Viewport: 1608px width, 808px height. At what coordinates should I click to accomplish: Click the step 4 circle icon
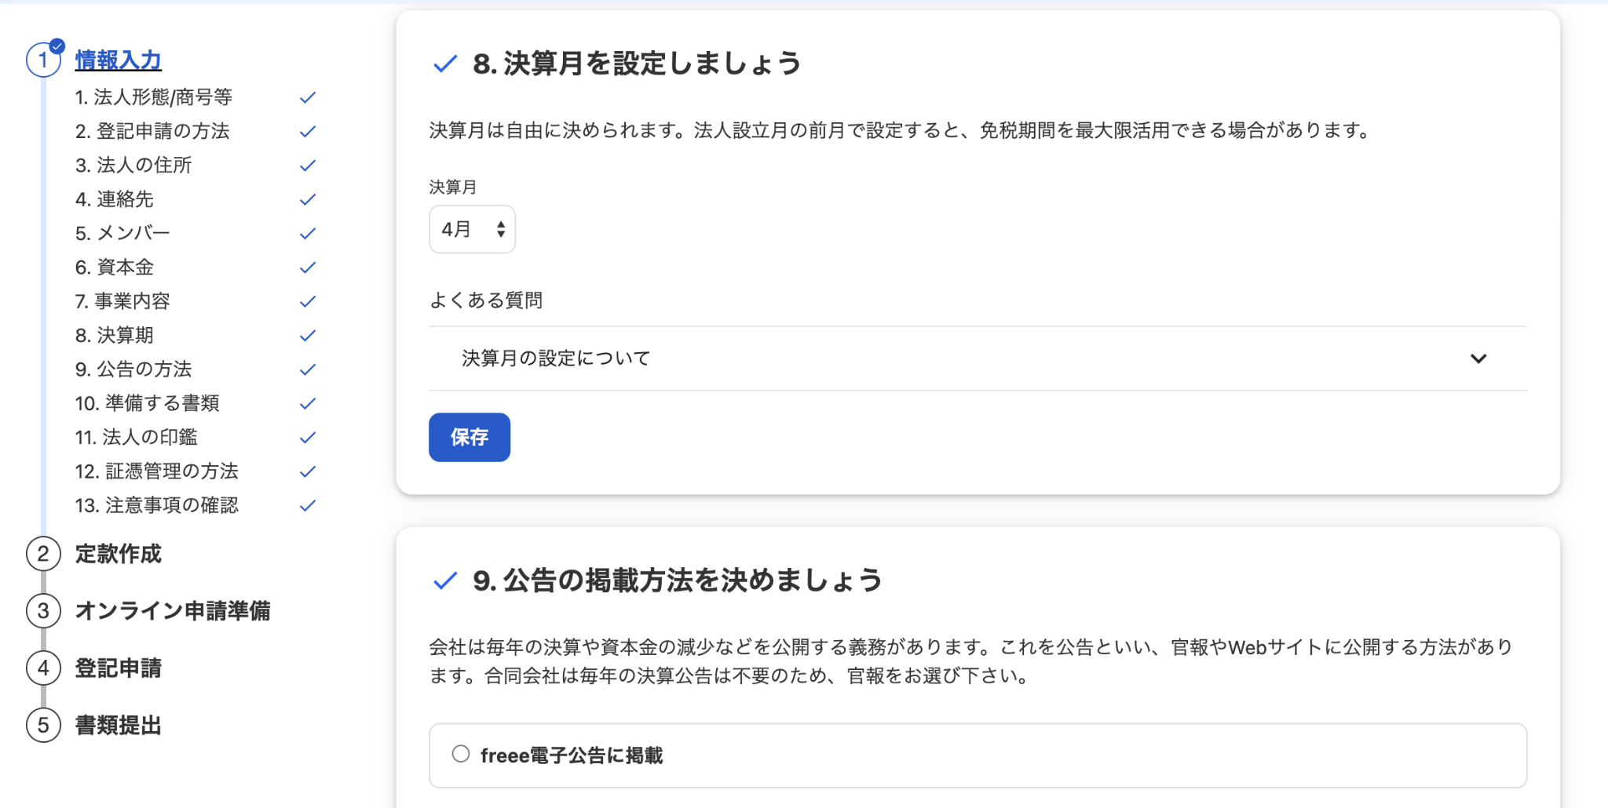coord(43,668)
